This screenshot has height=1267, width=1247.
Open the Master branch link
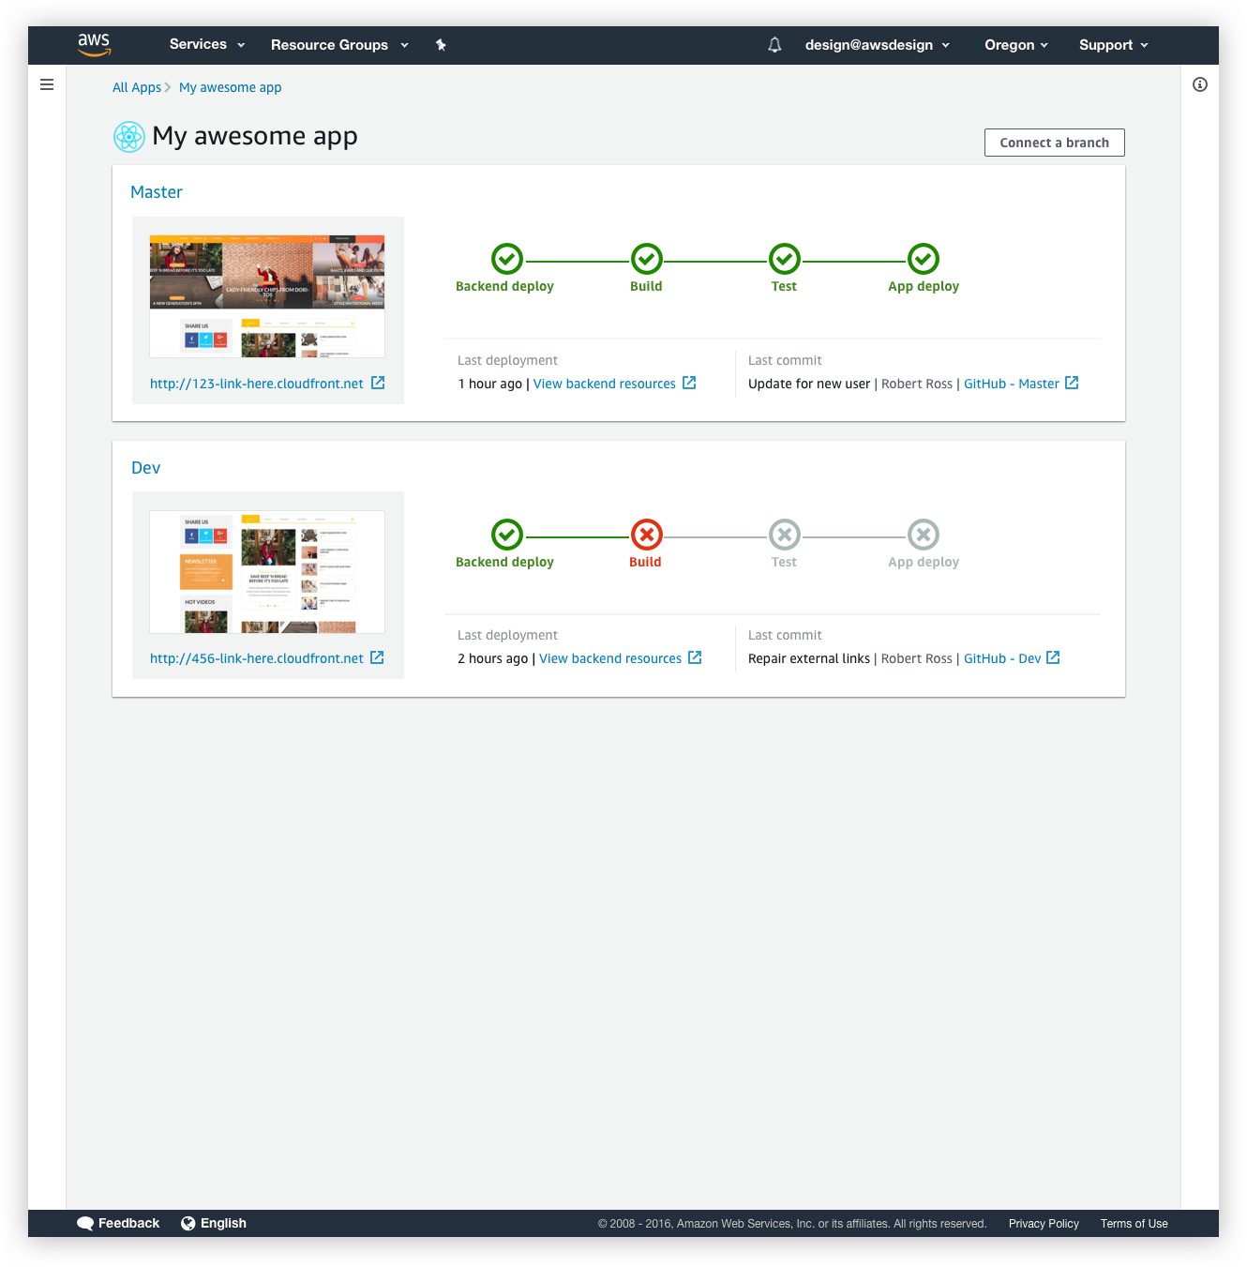pyautogui.click(x=157, y=192)
